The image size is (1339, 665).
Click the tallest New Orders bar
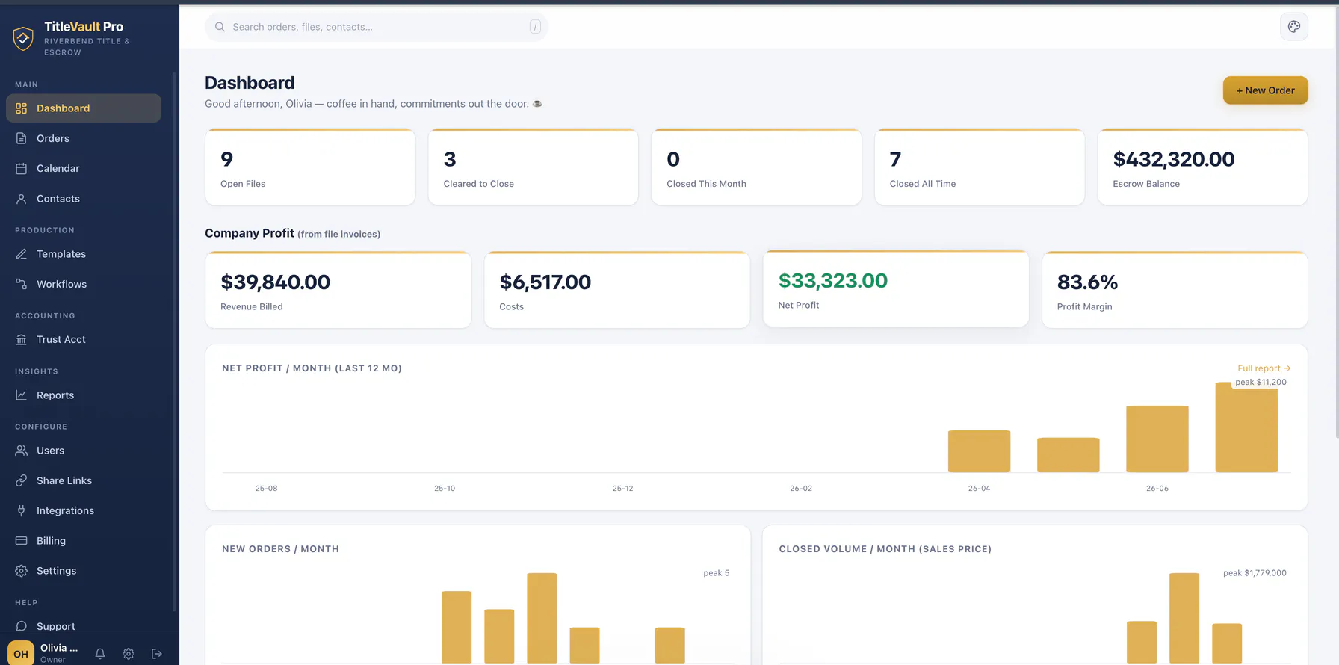(542, 618)
